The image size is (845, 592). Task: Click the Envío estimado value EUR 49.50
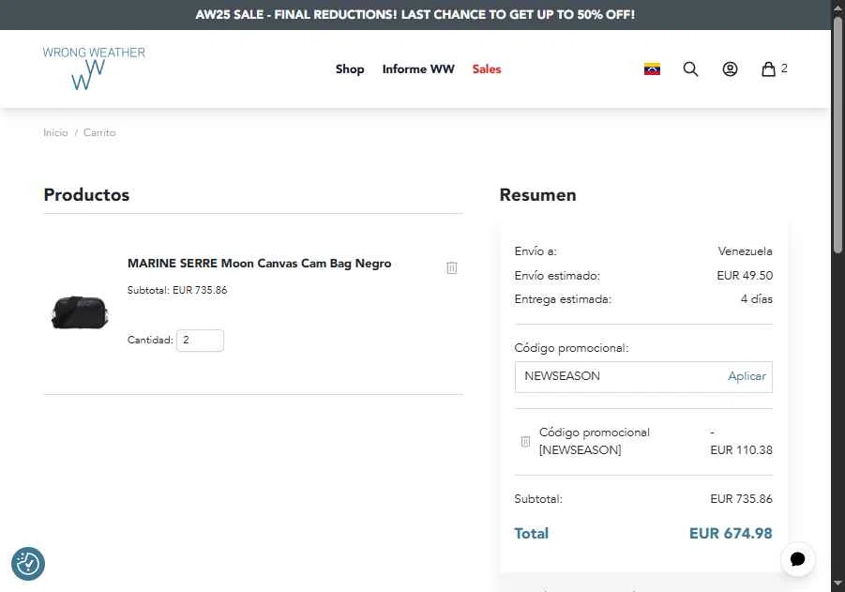point(745,276)
